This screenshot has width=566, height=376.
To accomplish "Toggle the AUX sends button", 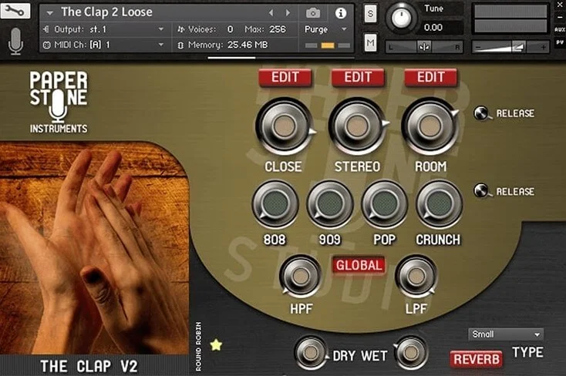I will click(560, 29).
